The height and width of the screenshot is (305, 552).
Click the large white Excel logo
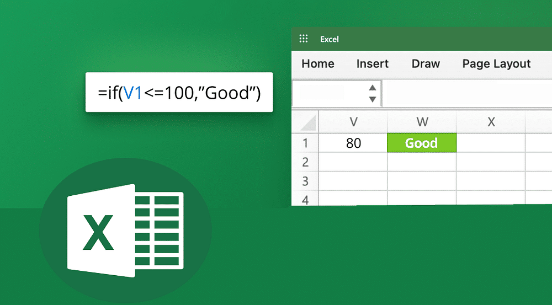click(x=125, y=231)
